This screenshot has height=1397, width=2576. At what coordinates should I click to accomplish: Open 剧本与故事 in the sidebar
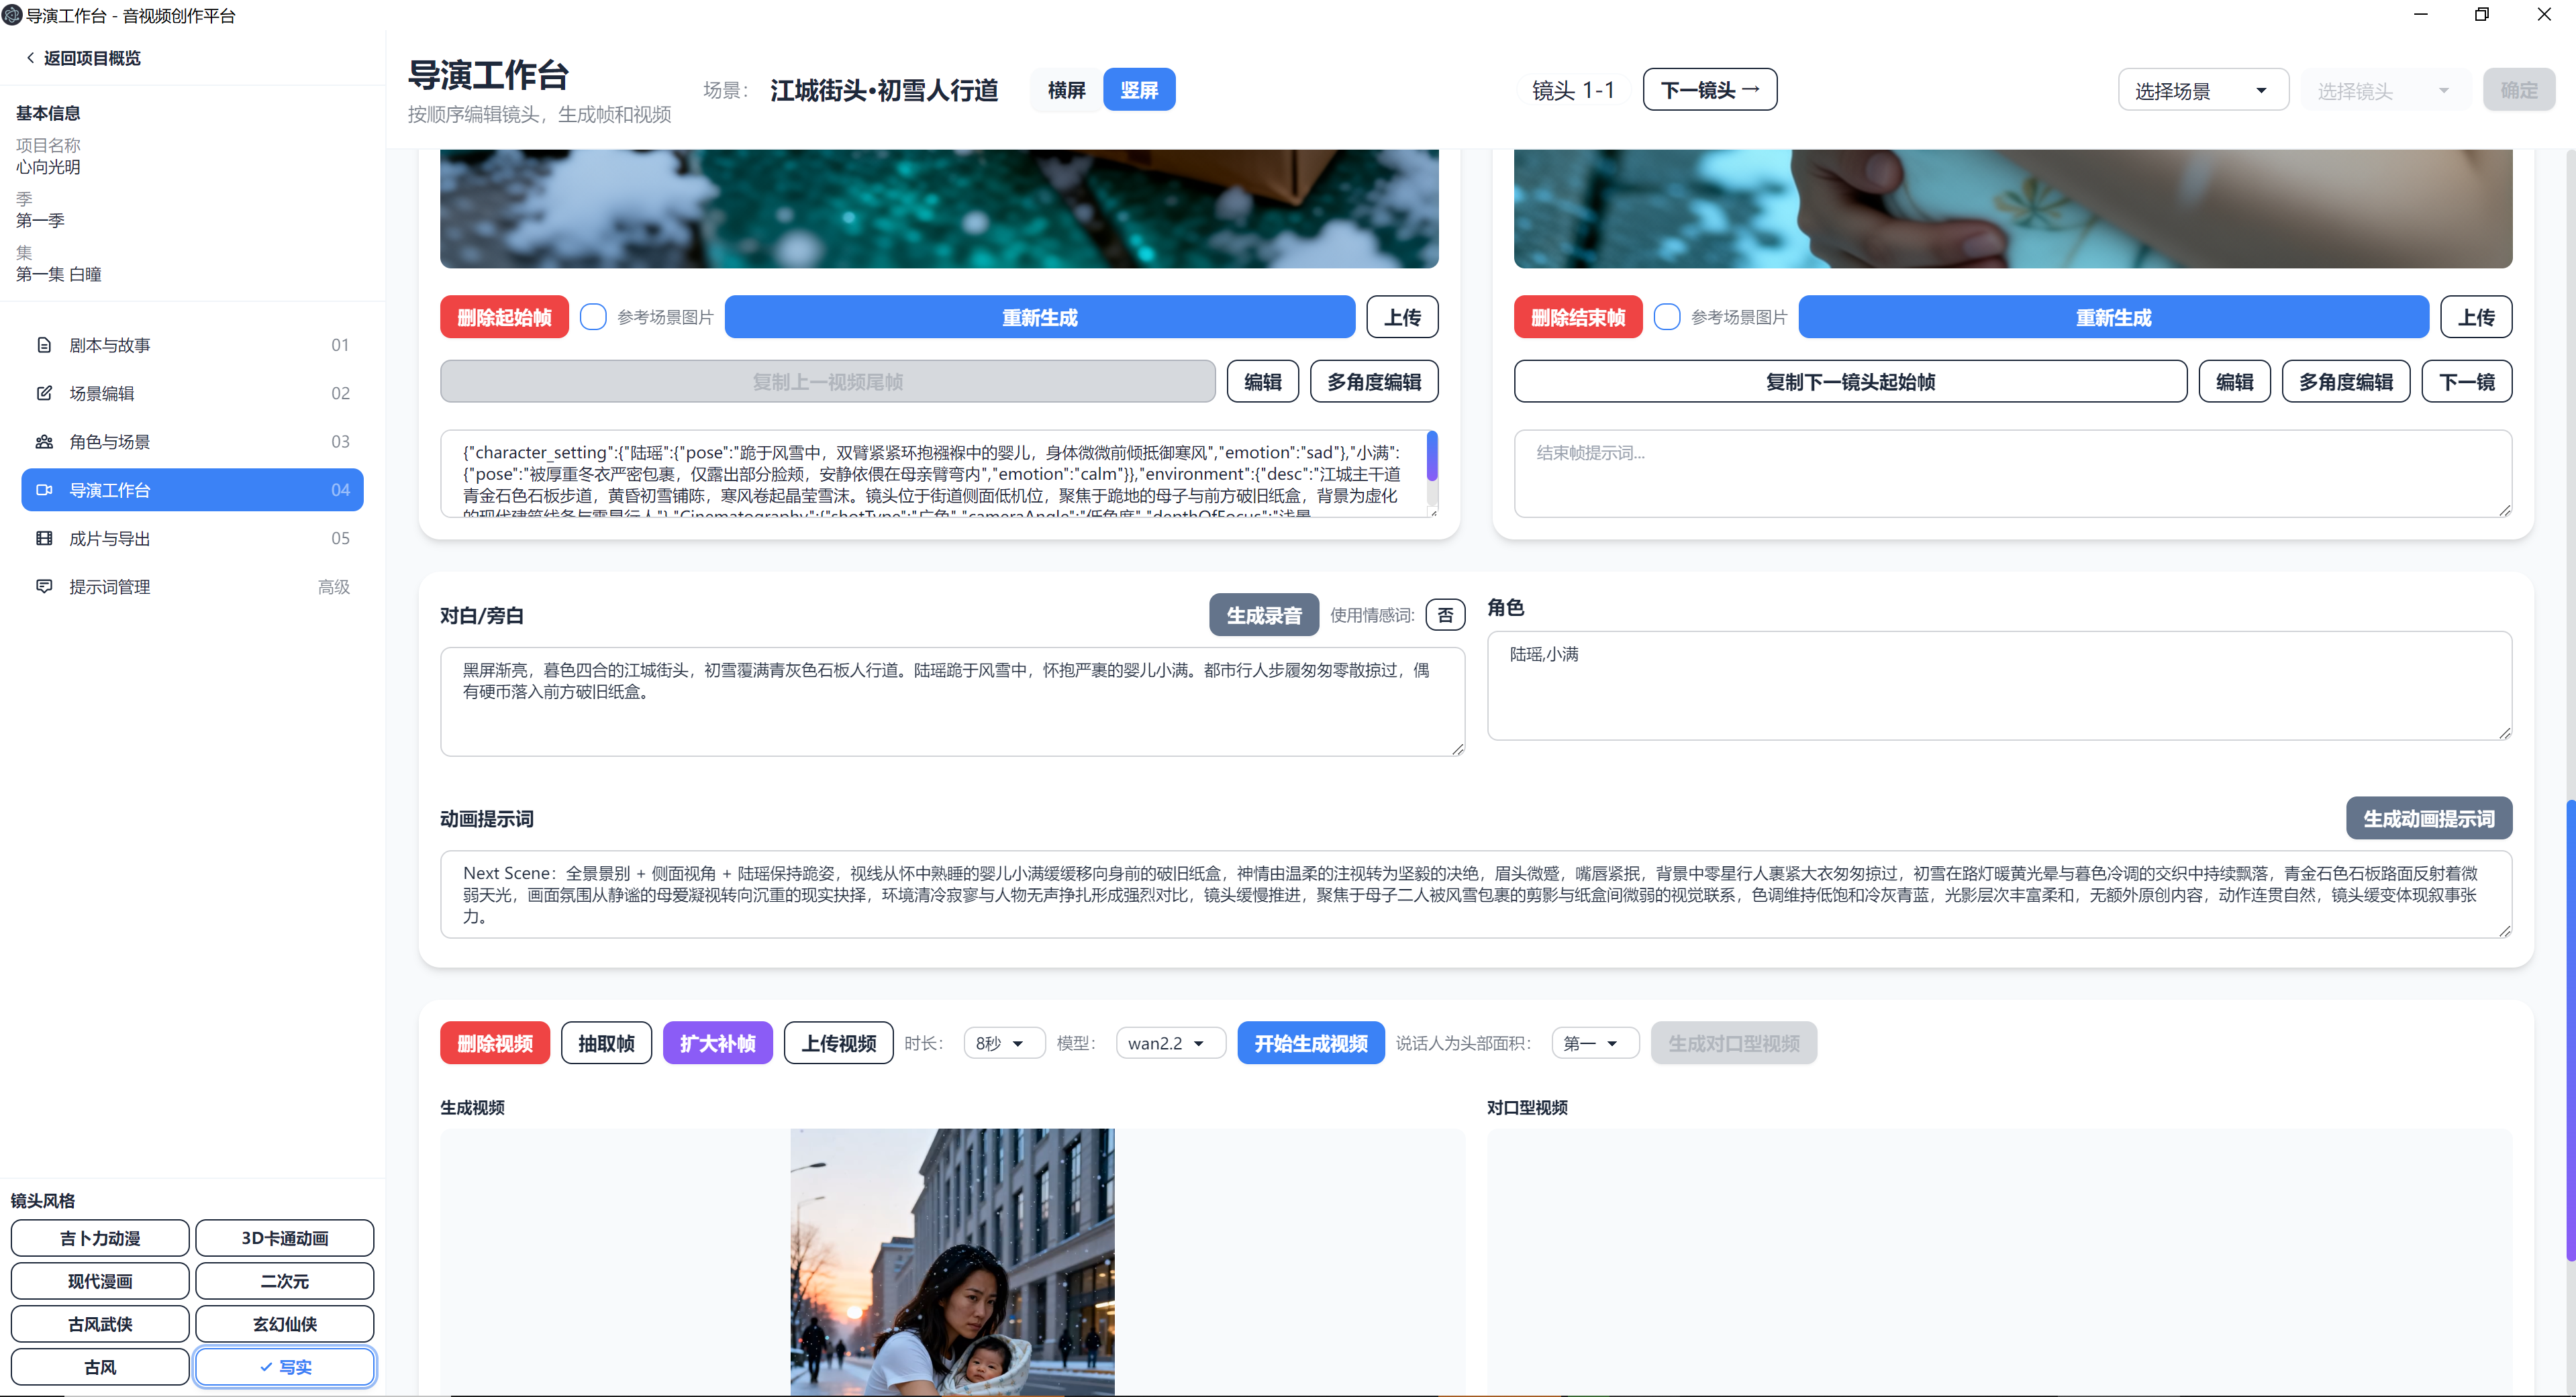192,345
